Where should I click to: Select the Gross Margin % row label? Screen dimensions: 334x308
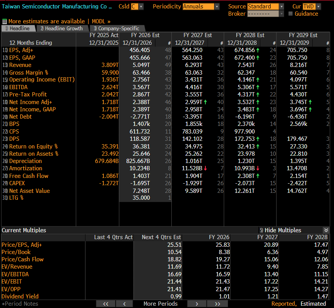[29, 73]
